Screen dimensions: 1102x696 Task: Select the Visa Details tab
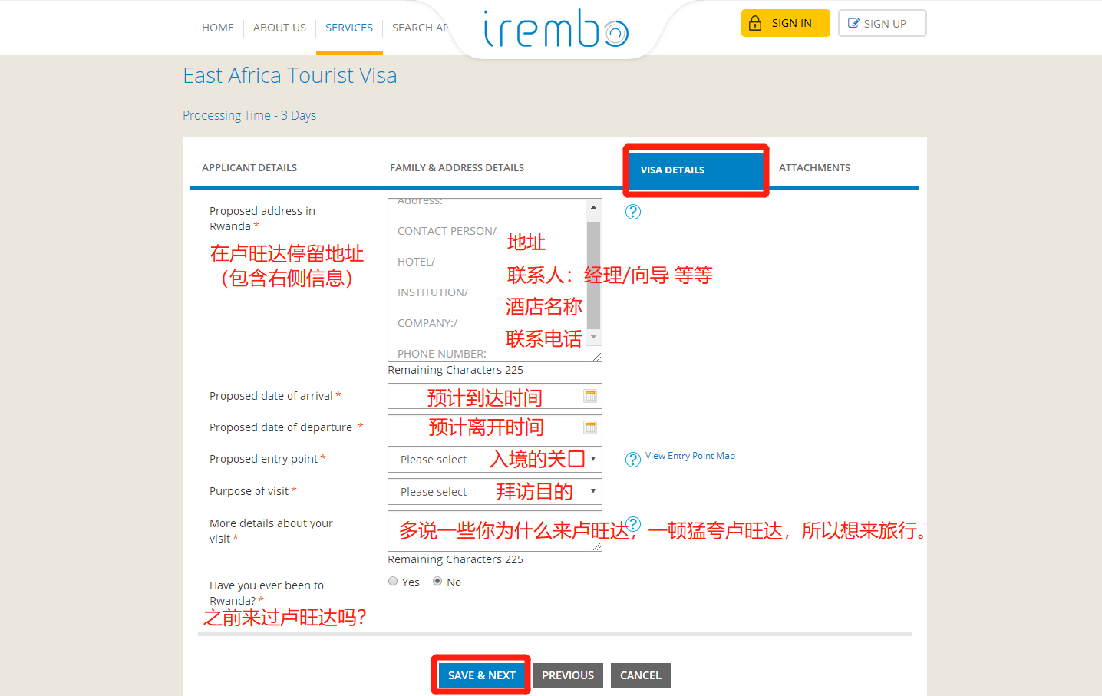click(695, 170)
